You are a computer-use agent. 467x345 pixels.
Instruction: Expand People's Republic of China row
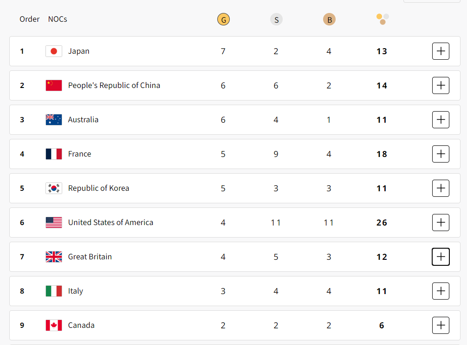pyautogui.click(x=441, y=85)
